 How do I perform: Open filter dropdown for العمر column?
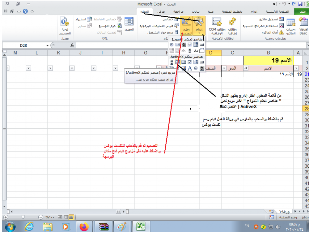point(224,68)
